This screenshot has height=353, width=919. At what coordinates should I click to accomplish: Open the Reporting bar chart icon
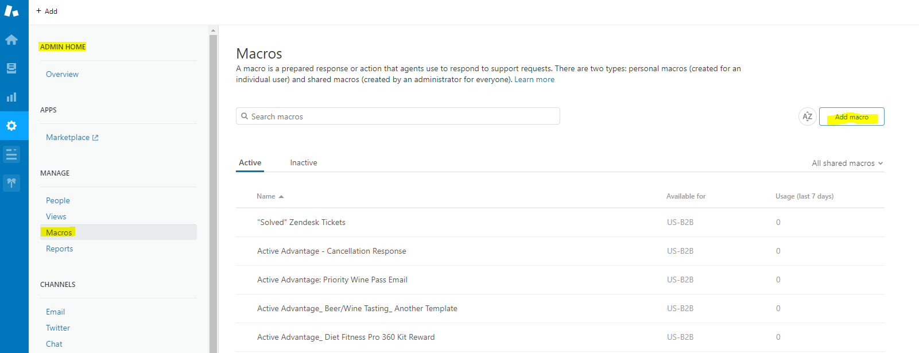coord(11,97)
